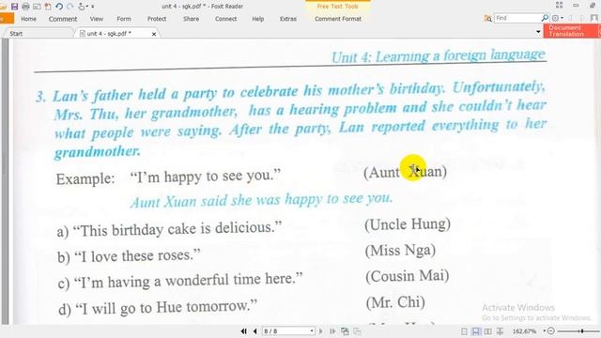Click the text "(Miss Nga)"
The height and width of the screenshot is (338, 601).
coord(400,251)
